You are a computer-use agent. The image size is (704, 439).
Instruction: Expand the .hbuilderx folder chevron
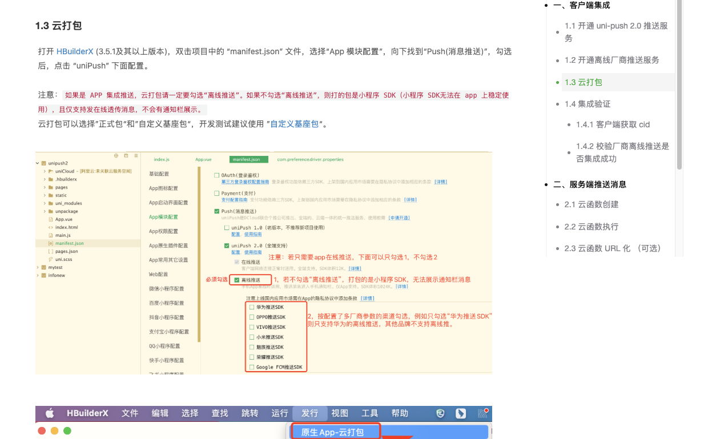click(x=45, y=179)
